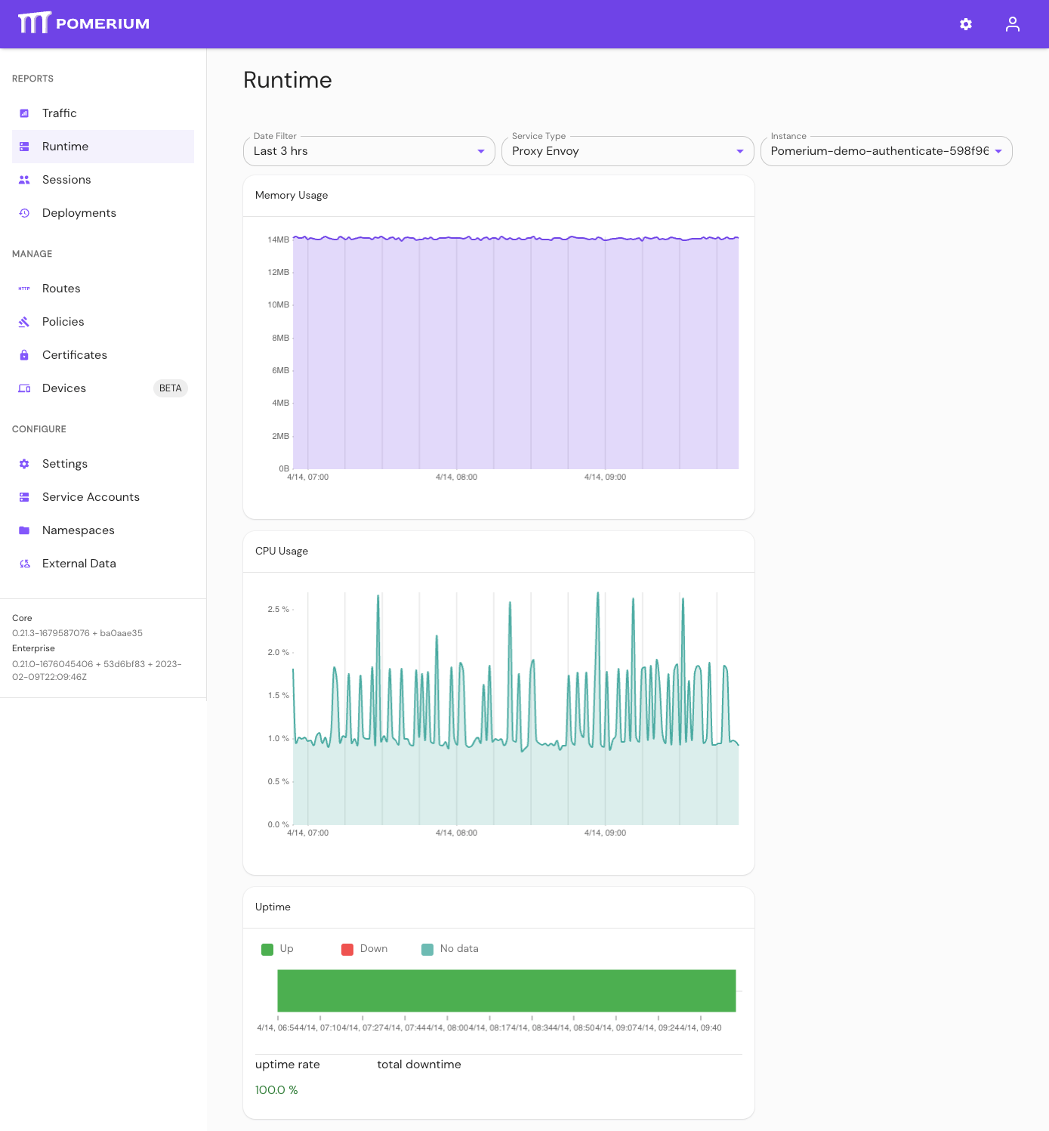
Task: Open the Instance selector dropdown
Action: coord(1000,151)
